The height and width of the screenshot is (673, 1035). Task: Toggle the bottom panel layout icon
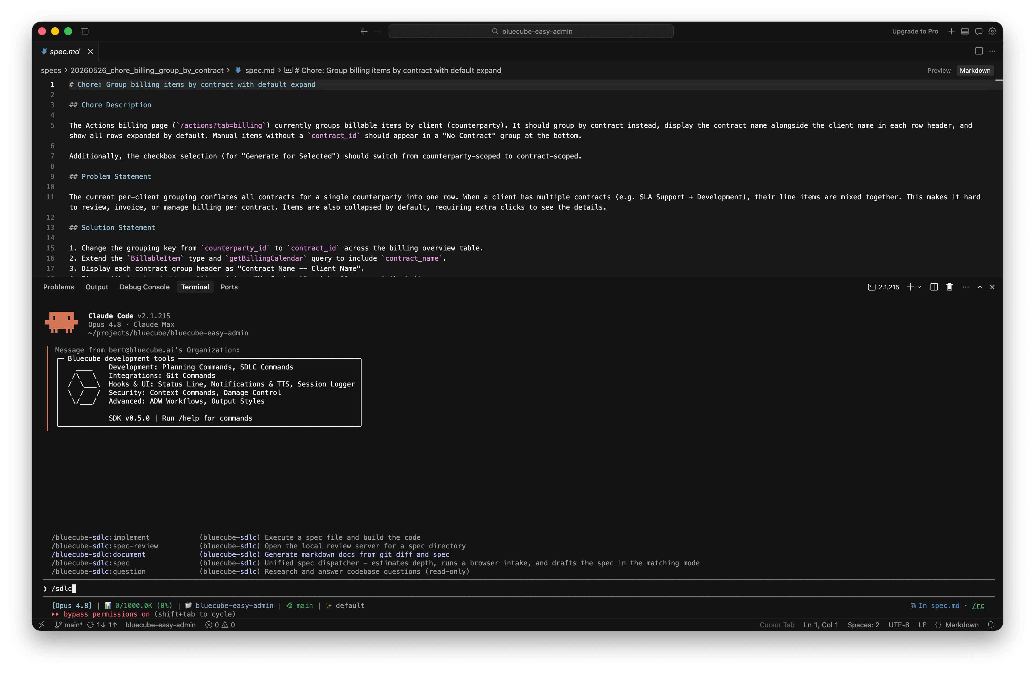pos(965,31)
